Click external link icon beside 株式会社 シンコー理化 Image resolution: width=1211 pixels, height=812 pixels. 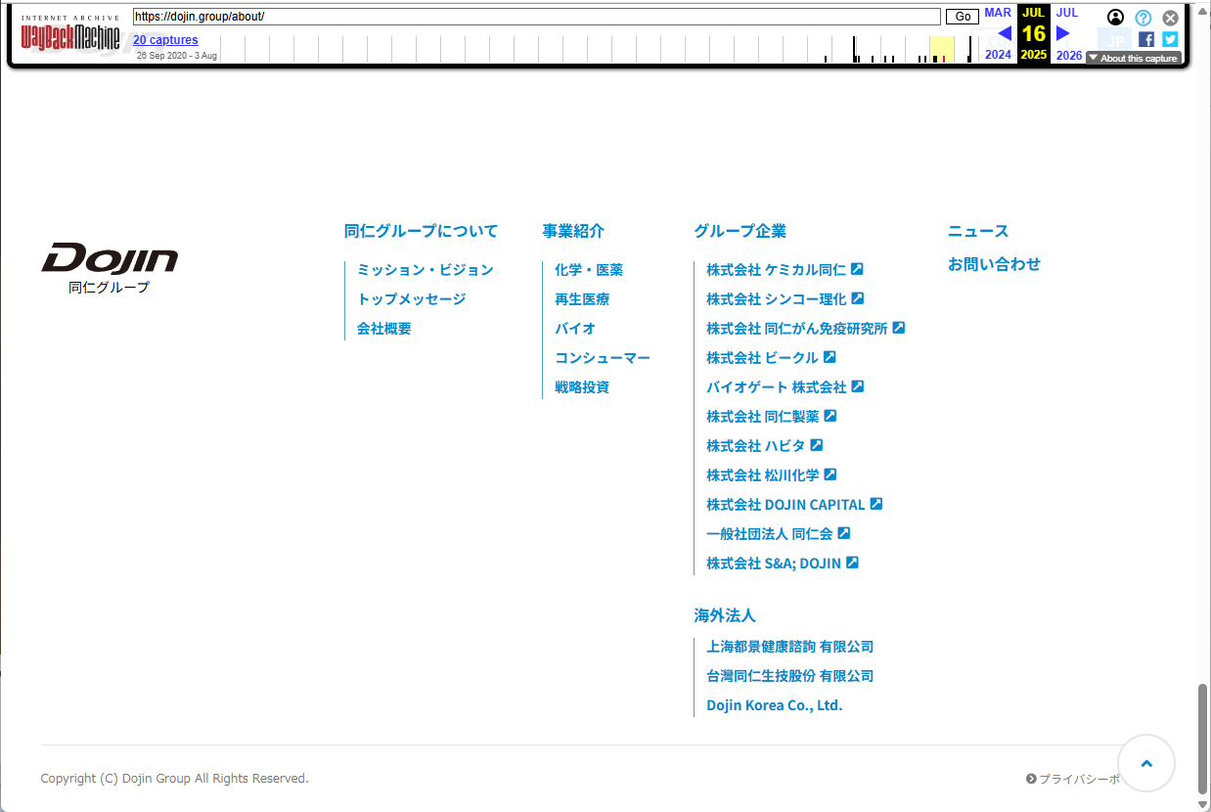858,298
